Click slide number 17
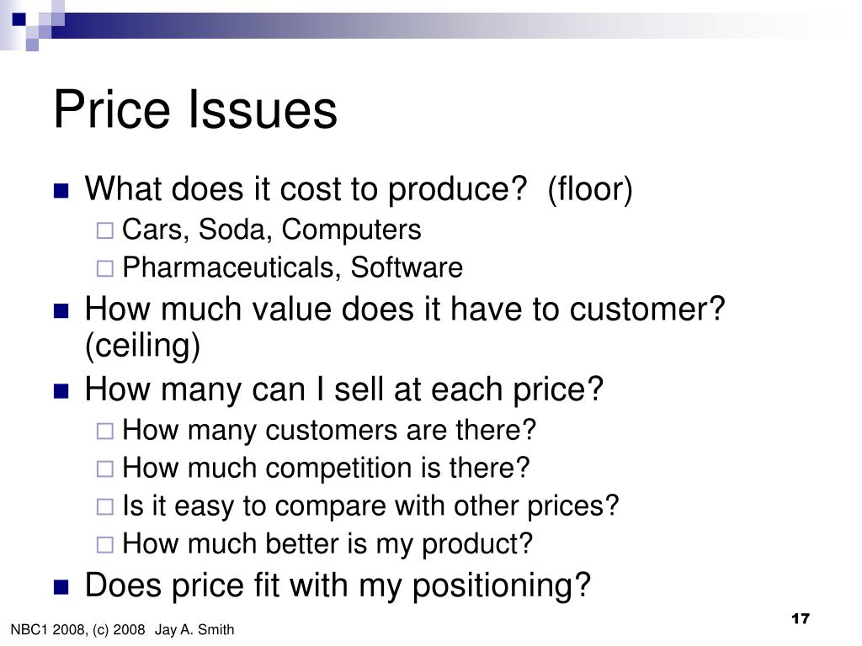The width and height of the screenshot is (862, 646). 801,619
